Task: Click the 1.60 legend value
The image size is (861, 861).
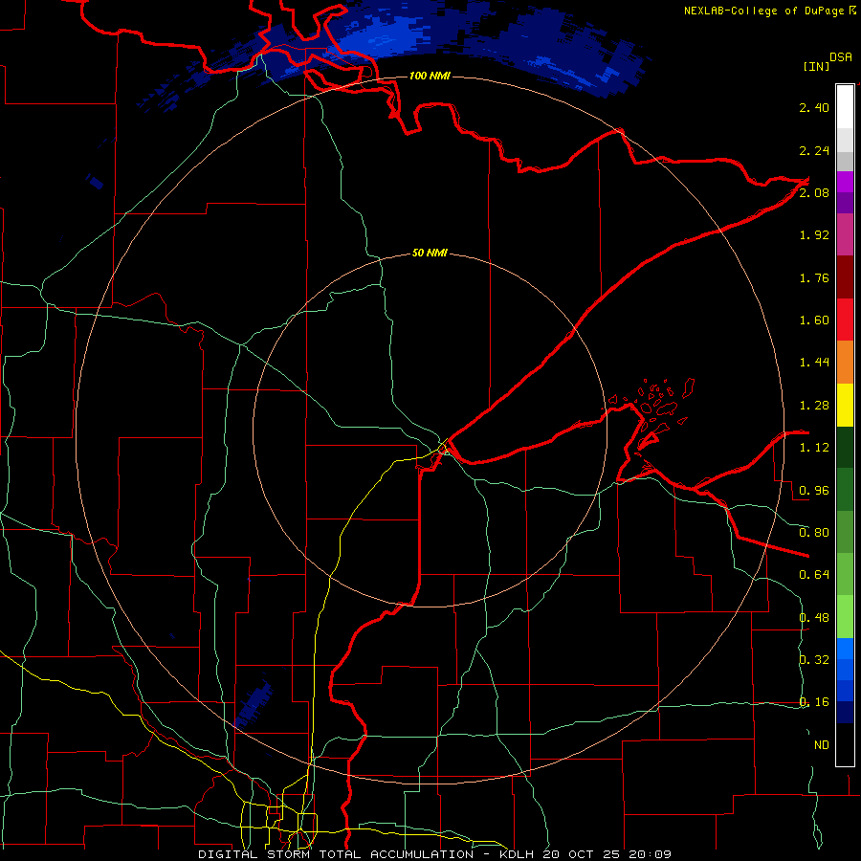Action: coord(814,320)
